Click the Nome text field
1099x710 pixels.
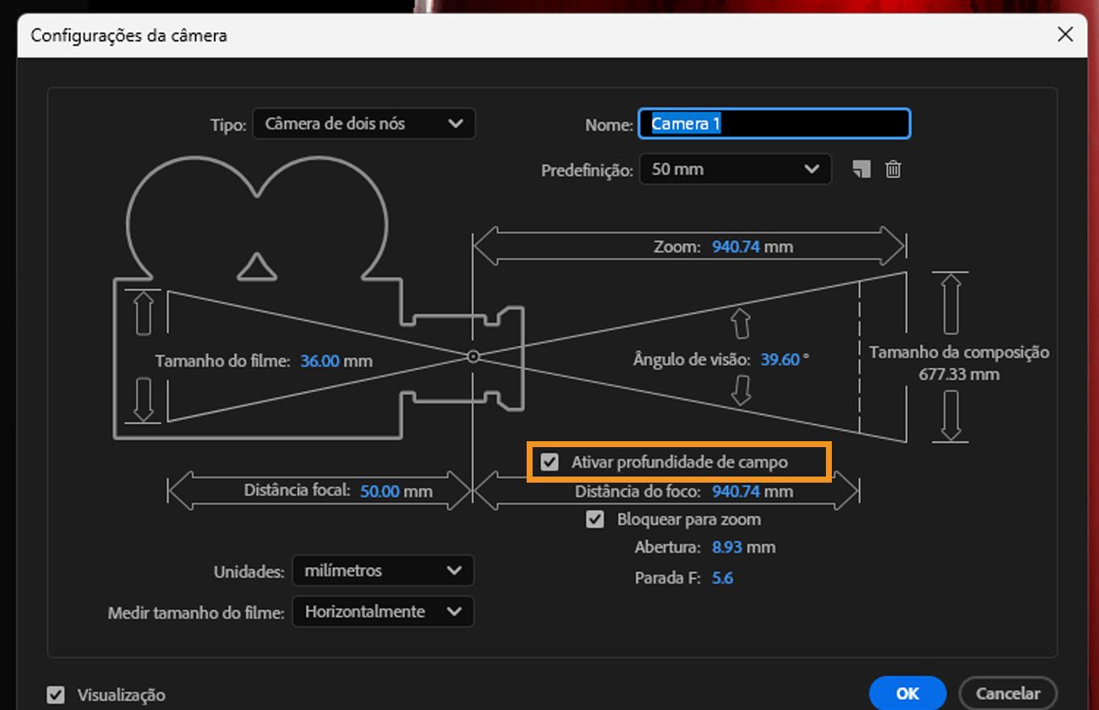774,123
